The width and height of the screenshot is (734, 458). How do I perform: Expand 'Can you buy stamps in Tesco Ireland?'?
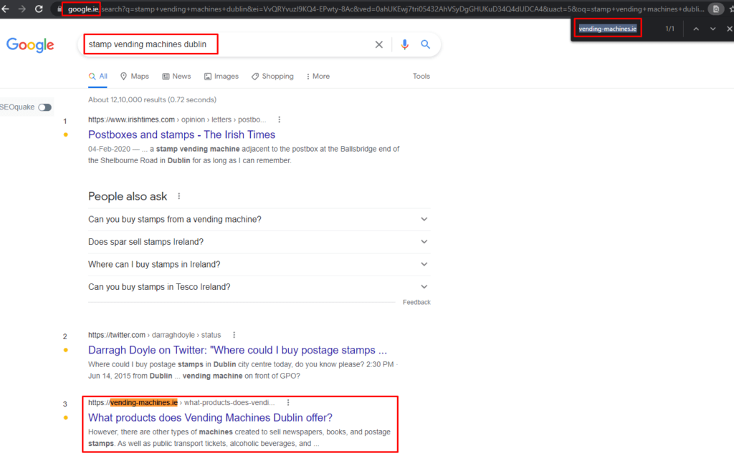click(259, 286)
